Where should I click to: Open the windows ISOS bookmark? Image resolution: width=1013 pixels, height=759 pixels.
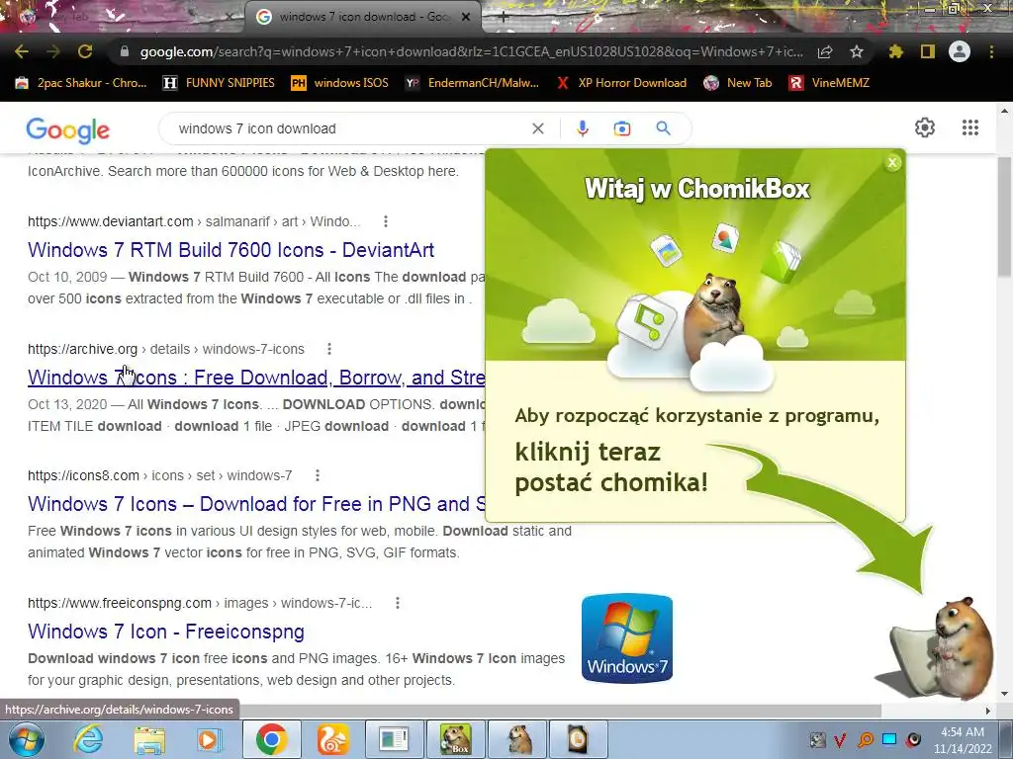point(340,83)
